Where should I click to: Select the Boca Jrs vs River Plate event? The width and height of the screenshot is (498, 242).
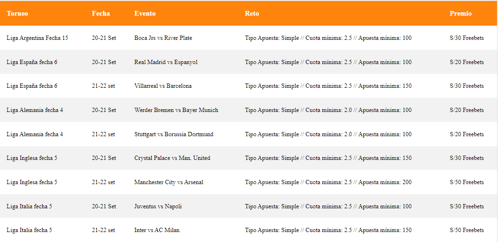point(163,38)
